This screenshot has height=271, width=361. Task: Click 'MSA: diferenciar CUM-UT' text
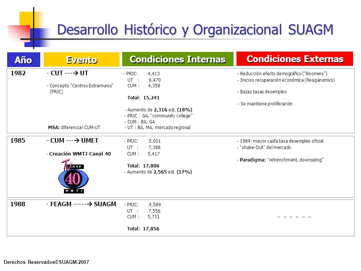74,128
